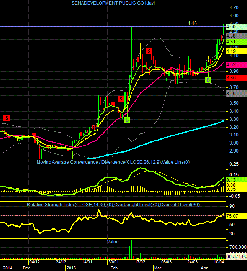Click the Value volume panel title
The image size is (247, 271).
(x=113, y=242)
